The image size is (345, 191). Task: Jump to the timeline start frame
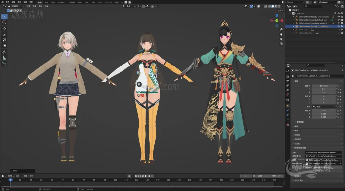pos(136,176)
